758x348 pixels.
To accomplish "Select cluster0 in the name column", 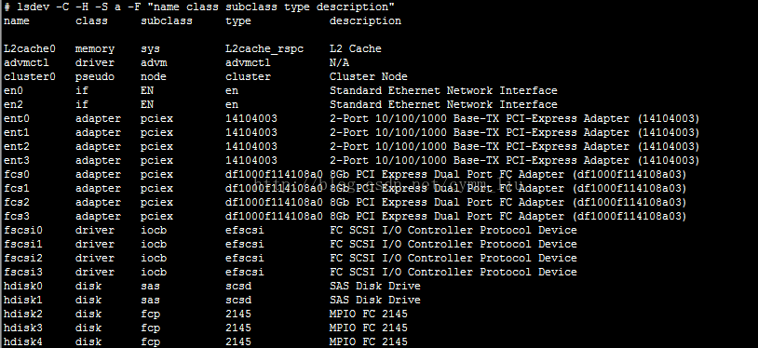I will click(30, 77).
